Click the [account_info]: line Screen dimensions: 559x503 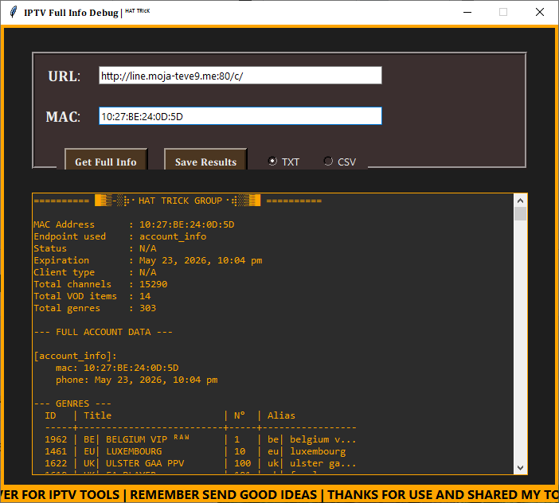pyautogui.click(x=75, y=356)
